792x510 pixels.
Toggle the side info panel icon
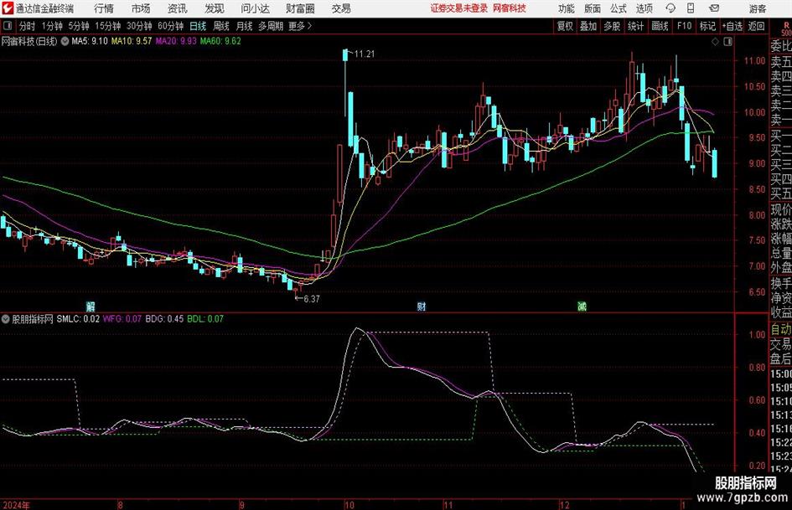click(727, 42)
